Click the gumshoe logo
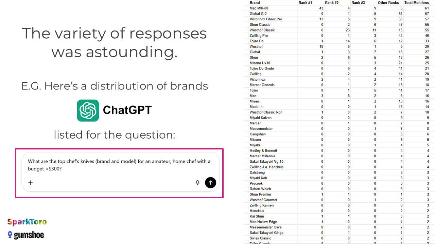Viewport: 435px width, 244px height. pos(26,235)
